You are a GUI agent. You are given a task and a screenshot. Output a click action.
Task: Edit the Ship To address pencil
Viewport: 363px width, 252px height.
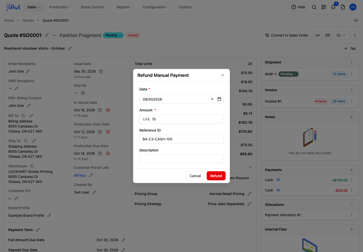(34, 141)
